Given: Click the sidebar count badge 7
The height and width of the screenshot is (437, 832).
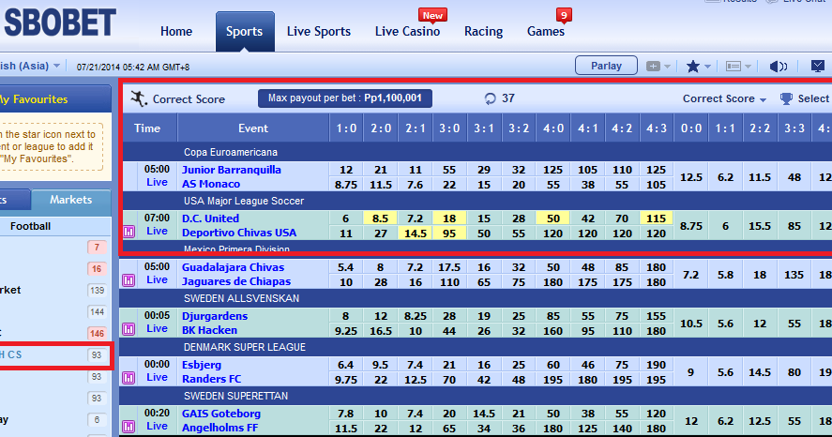Looking at the screenshot, I should click(97, 248).
